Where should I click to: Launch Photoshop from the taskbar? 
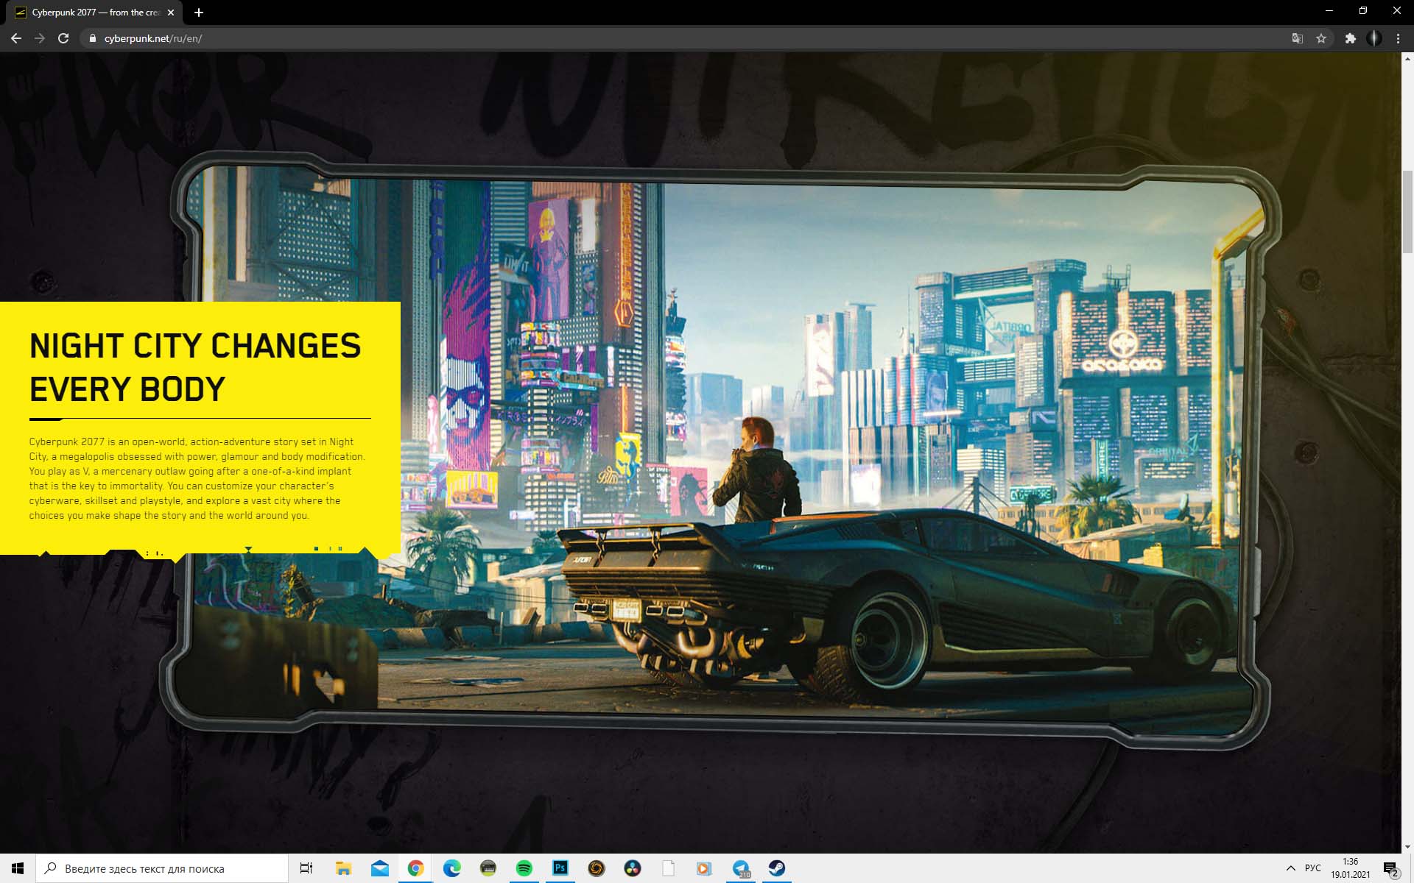(560, 868)
